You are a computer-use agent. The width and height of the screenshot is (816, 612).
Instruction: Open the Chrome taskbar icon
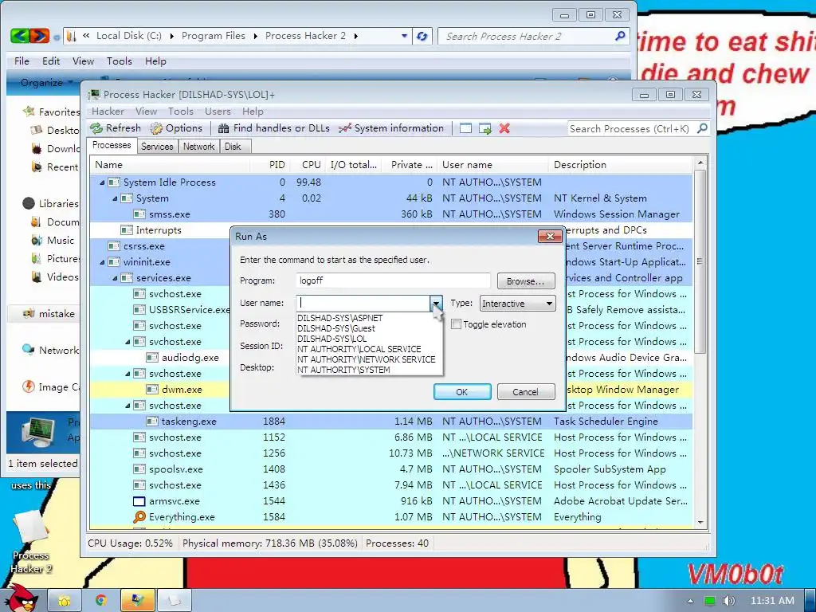tap(100, 600)
